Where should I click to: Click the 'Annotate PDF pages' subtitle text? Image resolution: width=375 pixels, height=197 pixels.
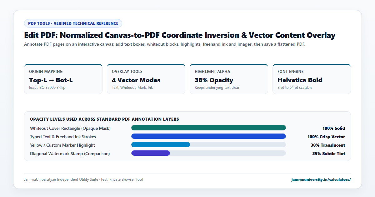click(x=164, y=44)
